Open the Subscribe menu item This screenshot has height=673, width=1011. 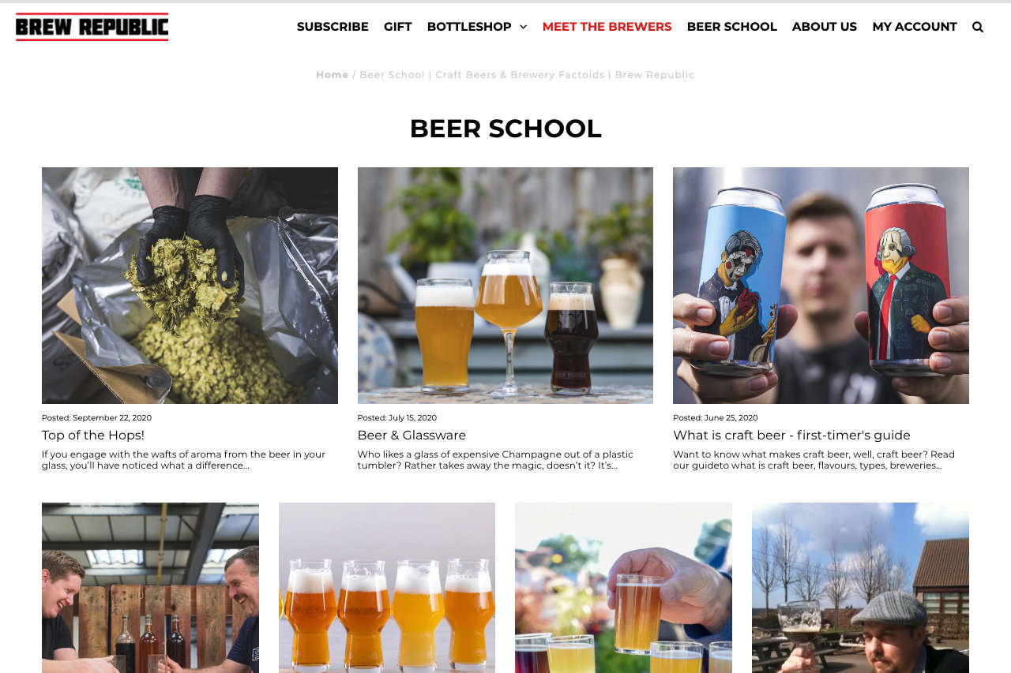coord(333,27)
